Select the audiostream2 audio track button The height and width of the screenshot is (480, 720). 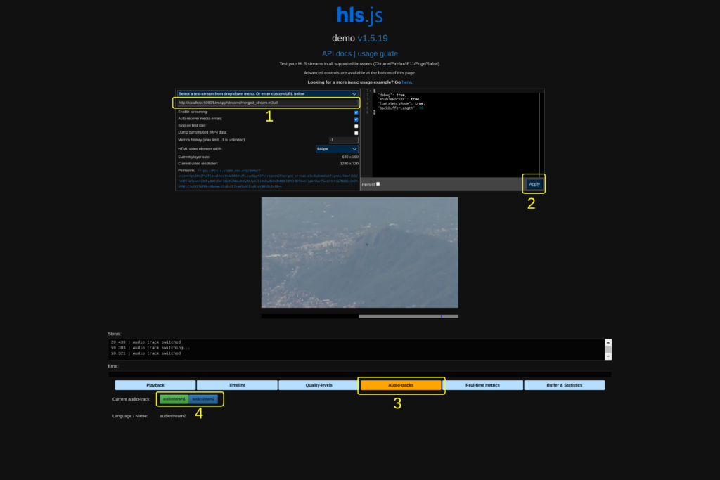203,399
